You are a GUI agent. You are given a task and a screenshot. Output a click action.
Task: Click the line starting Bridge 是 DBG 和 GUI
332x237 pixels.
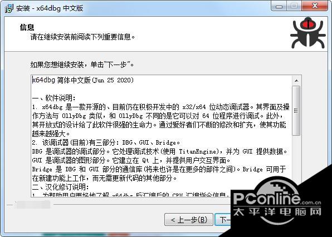[159, 169]
